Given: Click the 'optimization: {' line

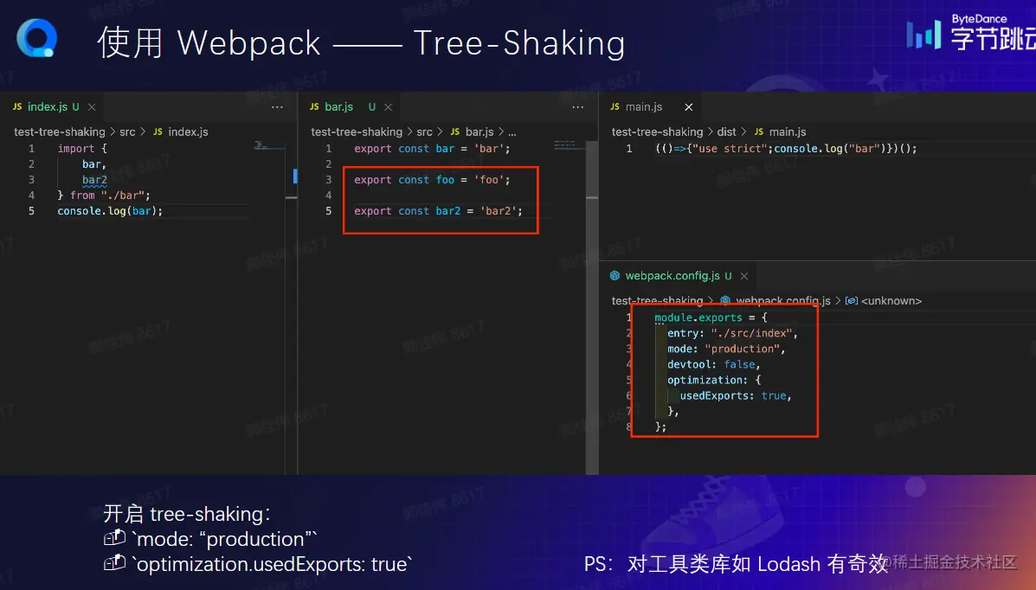Looking at the screenshot, I should [x=714, y=381].
